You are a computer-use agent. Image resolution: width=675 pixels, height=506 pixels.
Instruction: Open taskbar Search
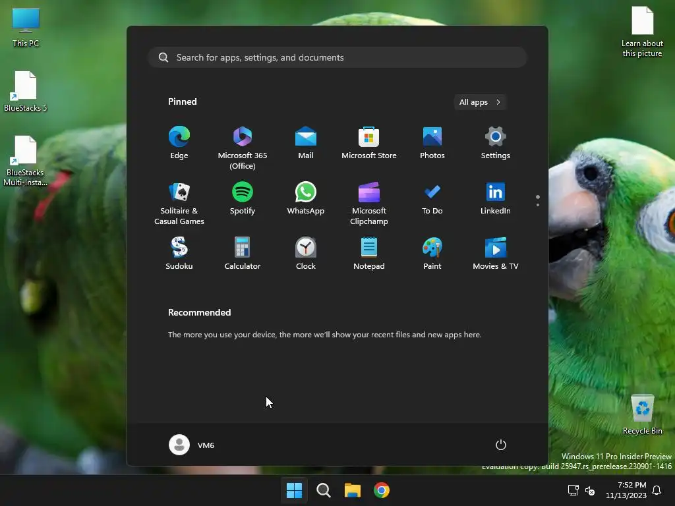click(323, 490)
